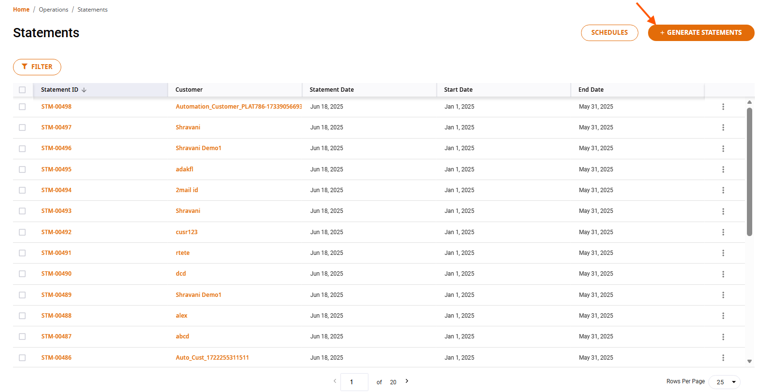Open statement STM-00498
This screenshot has width=758, height=392.
[56, 107]
